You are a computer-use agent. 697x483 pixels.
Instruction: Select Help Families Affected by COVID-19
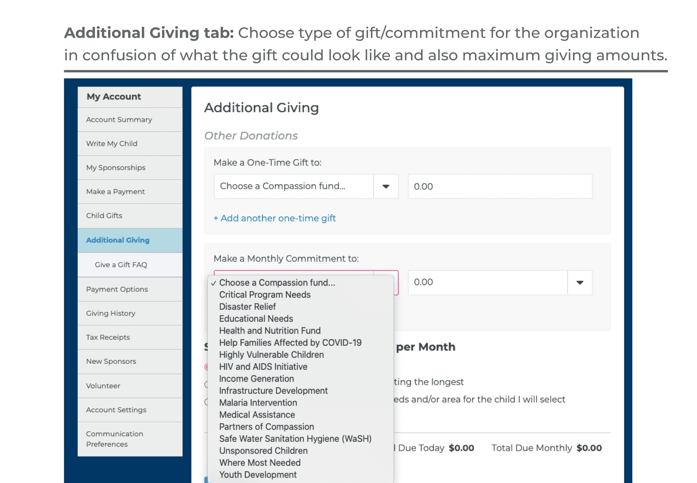click(301, 343)
